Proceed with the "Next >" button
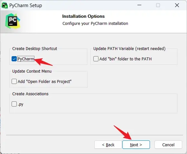The height and width of the screenshot is (154, 187). click(136, 145)
